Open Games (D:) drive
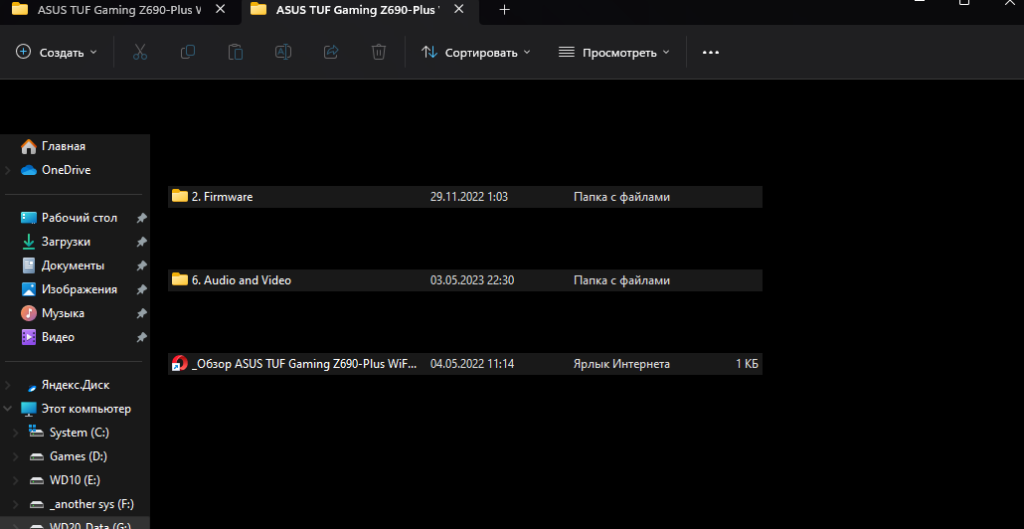The width and height of the screenshot is (1024, 529). click(x=78, y=455)
